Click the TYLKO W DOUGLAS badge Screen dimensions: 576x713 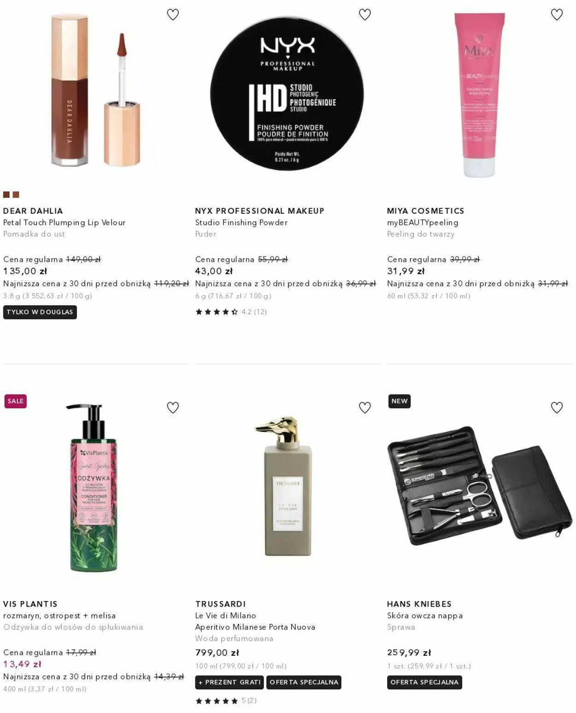40,312
